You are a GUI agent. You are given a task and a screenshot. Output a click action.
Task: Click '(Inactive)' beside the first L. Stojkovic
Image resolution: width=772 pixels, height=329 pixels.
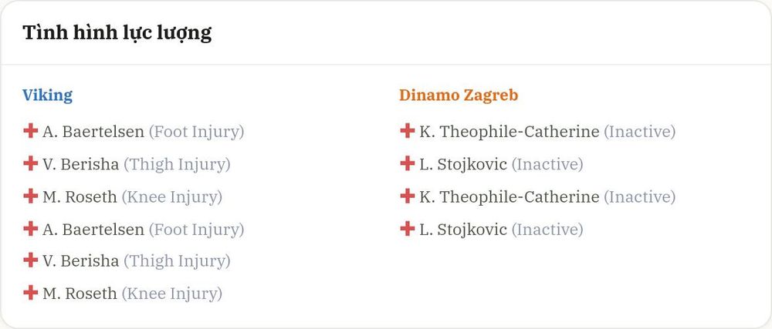click(547, 165)
